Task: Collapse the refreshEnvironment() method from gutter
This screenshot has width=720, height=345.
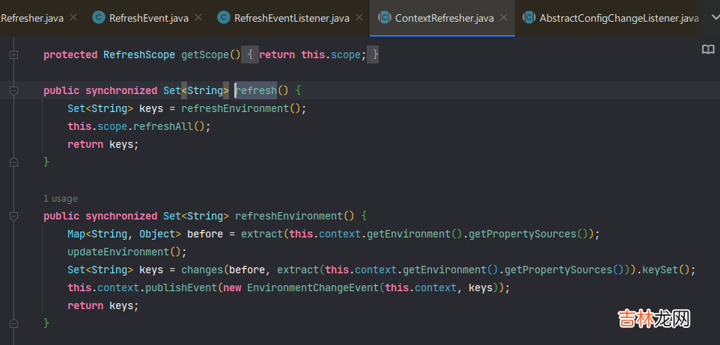Action: point(13,216)
